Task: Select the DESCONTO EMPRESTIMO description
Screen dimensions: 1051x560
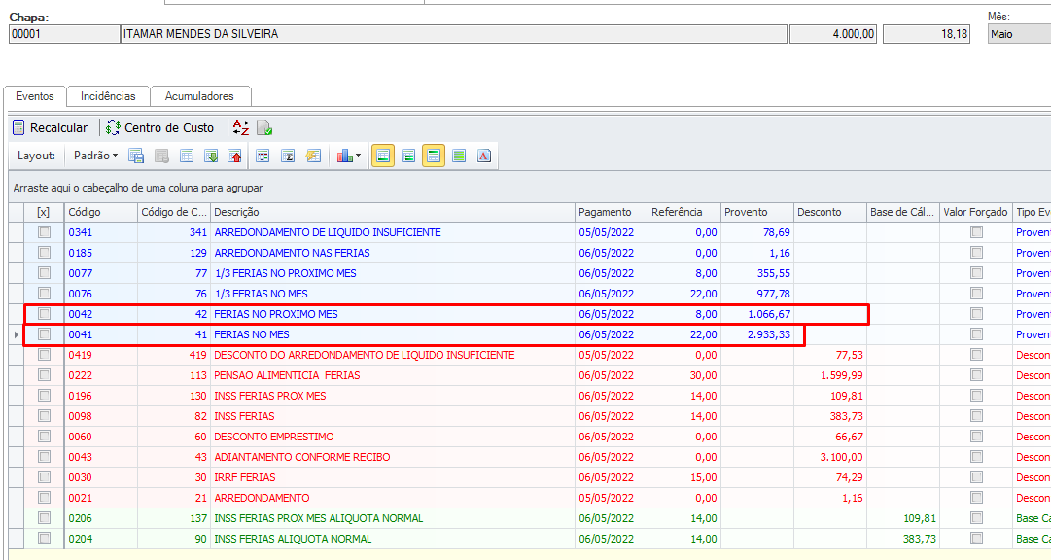Action: pyautogui.click(x=273, y=437)
